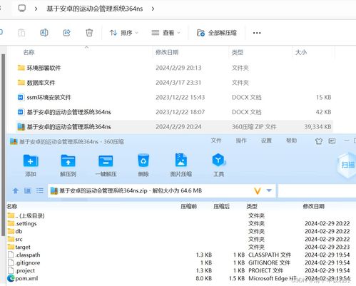
Task: Expand the 查看 view dropdown
Action: [x=166, y=33]
